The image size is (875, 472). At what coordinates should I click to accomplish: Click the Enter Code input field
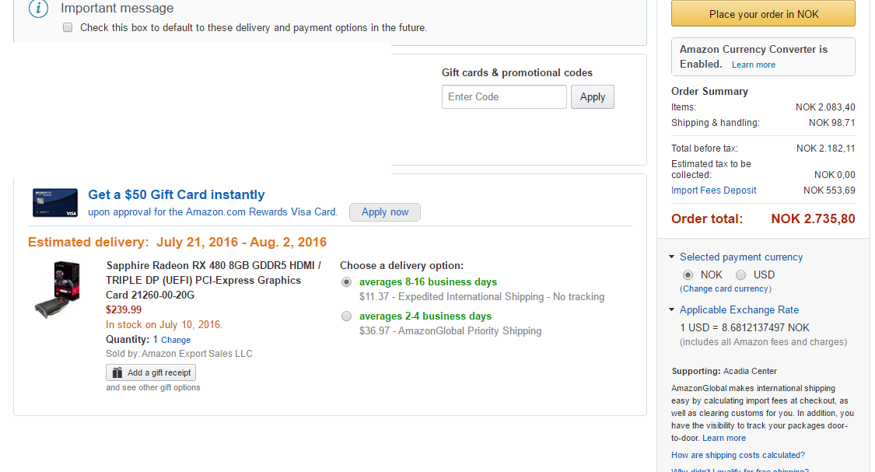point(505,97)
